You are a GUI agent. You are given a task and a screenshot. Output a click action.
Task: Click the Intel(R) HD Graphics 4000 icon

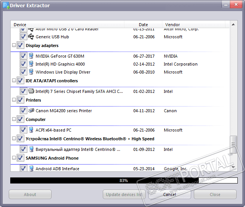tap(31, 64)
